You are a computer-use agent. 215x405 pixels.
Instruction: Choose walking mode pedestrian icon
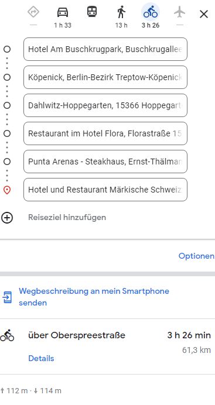121,12
